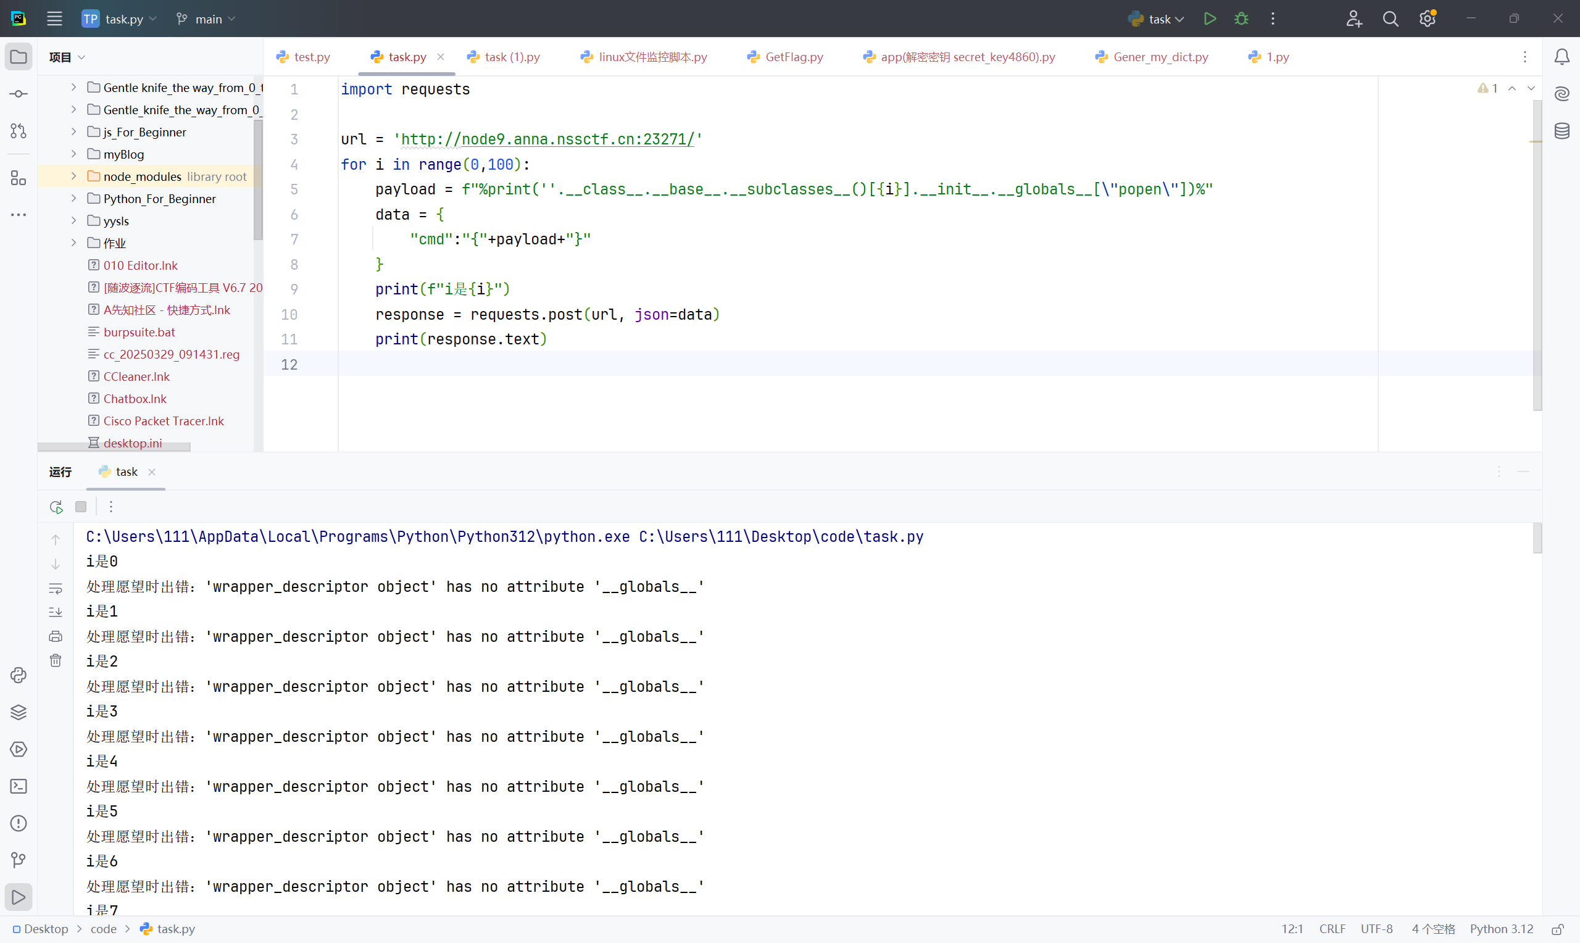This screenshot has width=1580, height=943.
Task: Close the task.py editor tab
Action: pyautogui.click(x=440, y=57)
